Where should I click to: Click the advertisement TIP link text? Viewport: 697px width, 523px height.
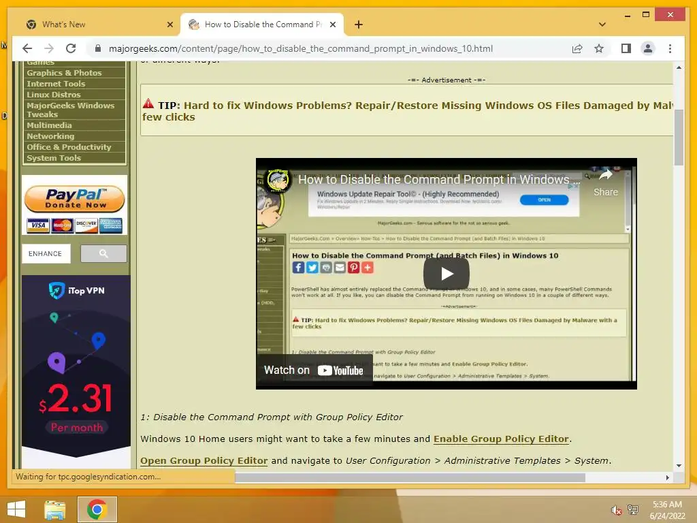point(407,111)
